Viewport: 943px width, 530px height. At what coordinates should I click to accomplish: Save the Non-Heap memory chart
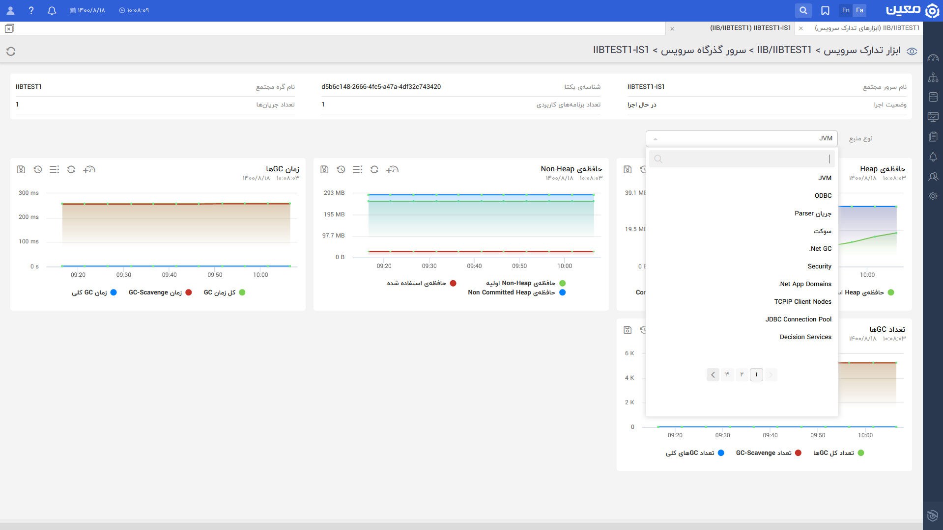click(324, 169)
